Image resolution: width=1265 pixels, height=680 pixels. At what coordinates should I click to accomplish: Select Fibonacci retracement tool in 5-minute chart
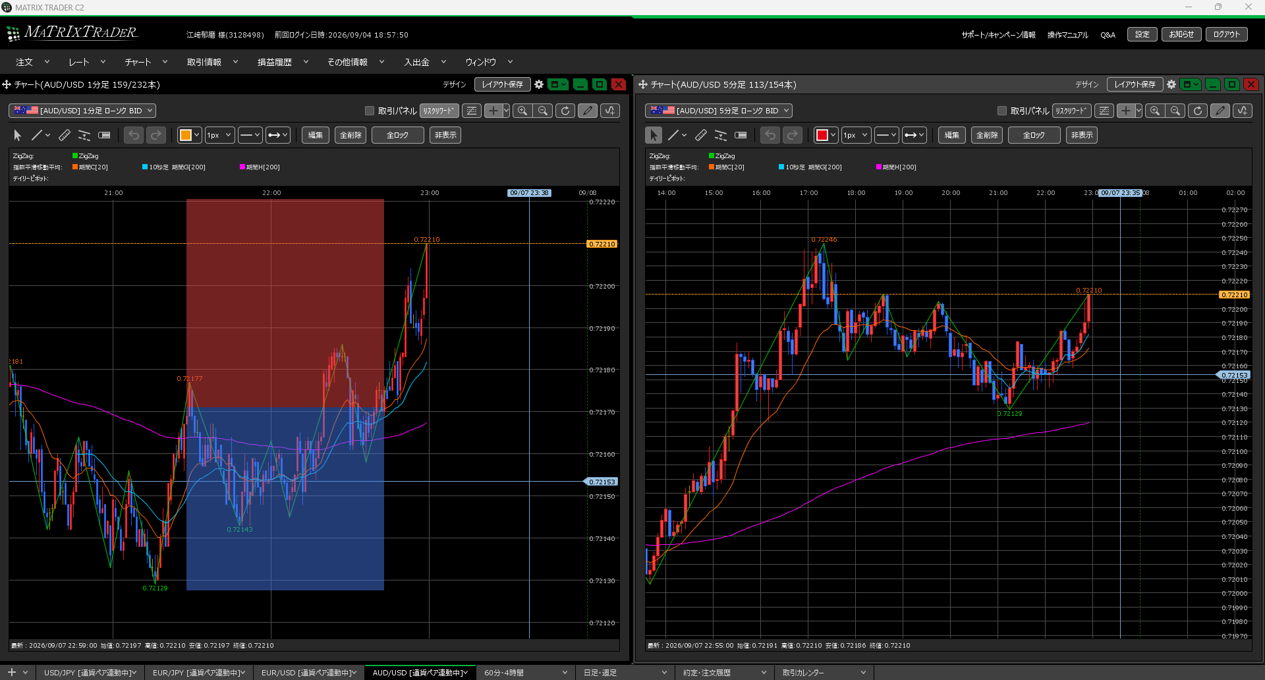tap(721, 135)
